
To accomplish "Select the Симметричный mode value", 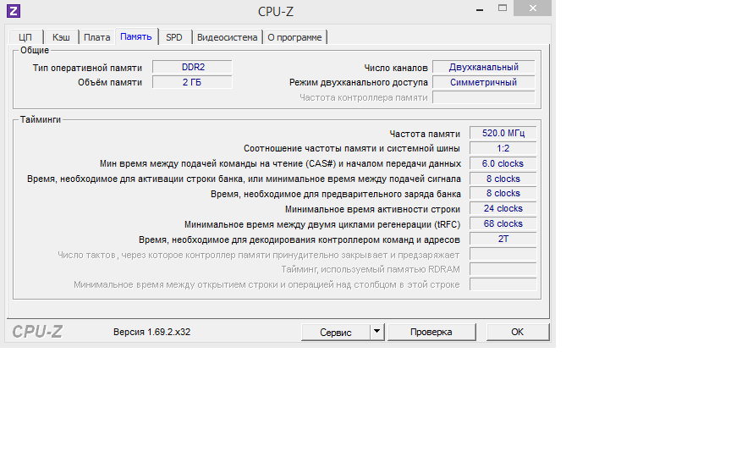I will point(483,82).
